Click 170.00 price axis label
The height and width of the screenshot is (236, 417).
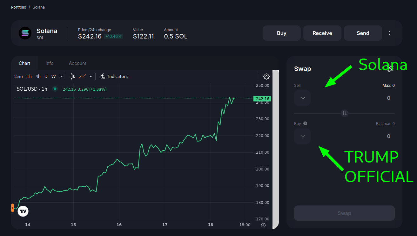[262, 219]
